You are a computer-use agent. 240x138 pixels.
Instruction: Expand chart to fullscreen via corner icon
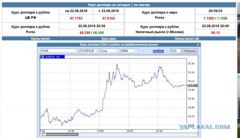point(198,45)
